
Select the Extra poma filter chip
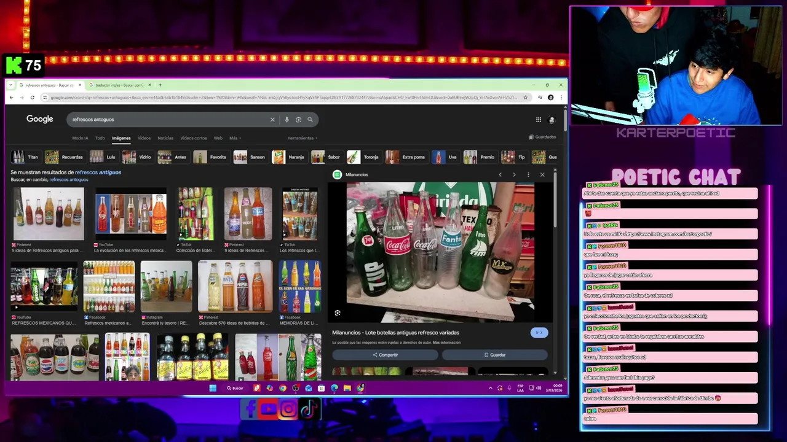pyautogui.click(x=406, y=157)
